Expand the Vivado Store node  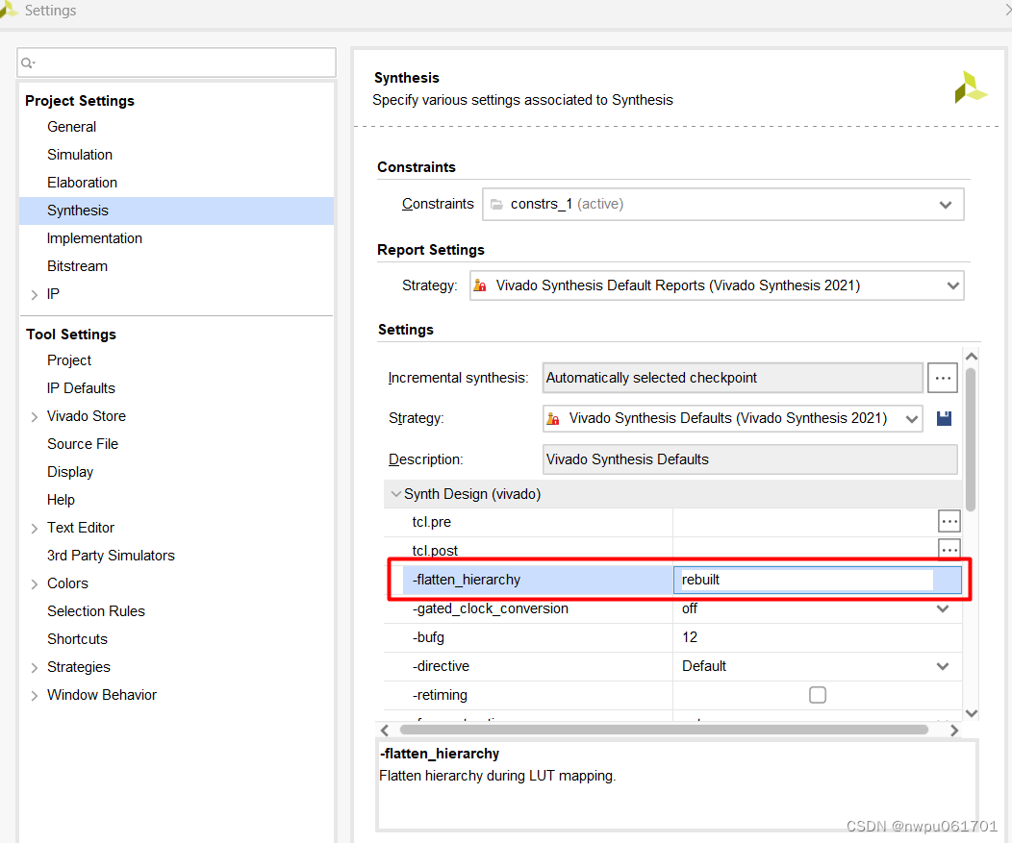[35, 416]
